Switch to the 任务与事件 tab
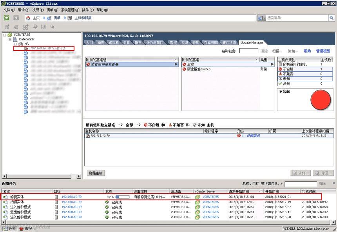The height and width of the screenshot is (232, 337). coord(155,43)
